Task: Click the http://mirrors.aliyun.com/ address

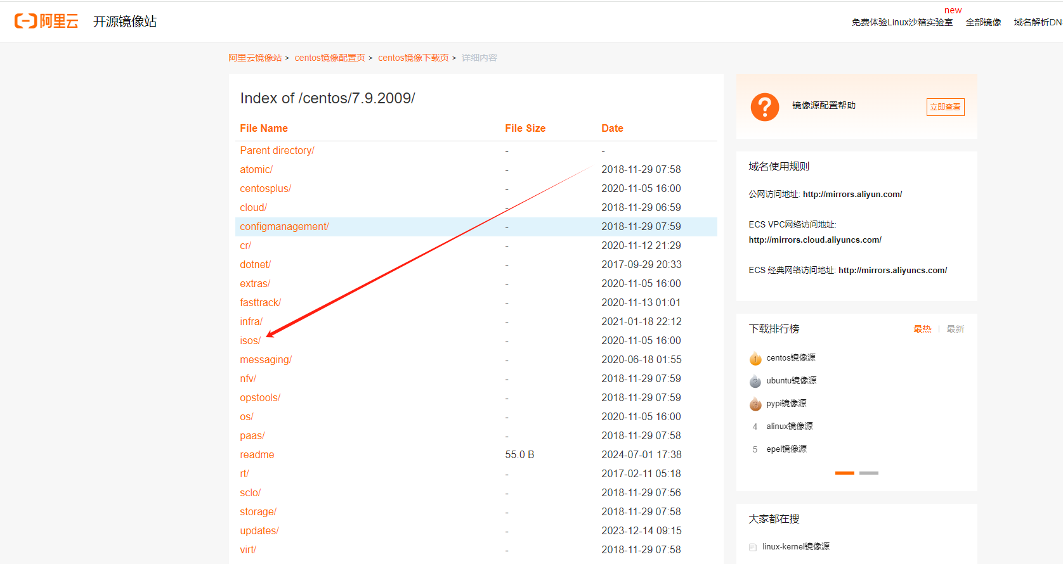Action: click(x=852, y=195)
